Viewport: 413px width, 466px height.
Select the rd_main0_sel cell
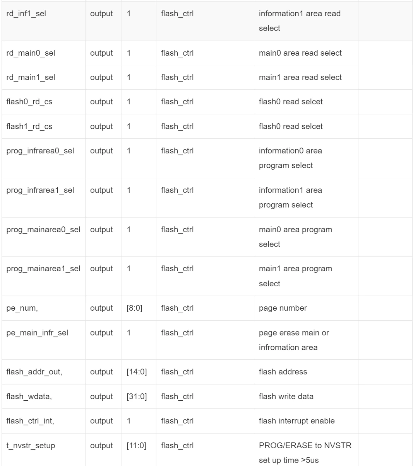point(31,53)
